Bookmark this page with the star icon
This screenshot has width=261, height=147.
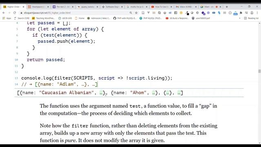[136, 13]
